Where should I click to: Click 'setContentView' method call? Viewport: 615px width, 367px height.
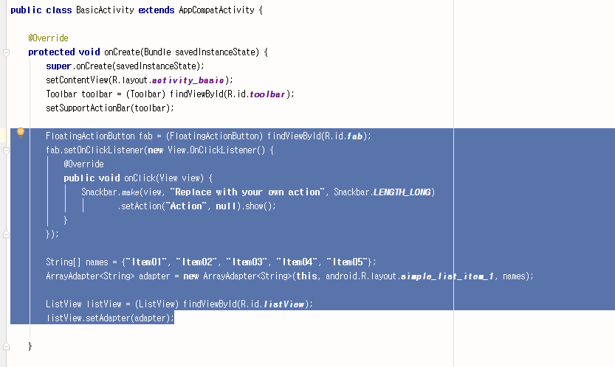[x=78, y=80]
